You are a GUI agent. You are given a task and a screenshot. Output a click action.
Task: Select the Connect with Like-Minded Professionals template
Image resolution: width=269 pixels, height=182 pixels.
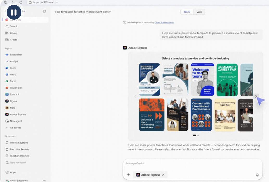(x=201, y=115)
